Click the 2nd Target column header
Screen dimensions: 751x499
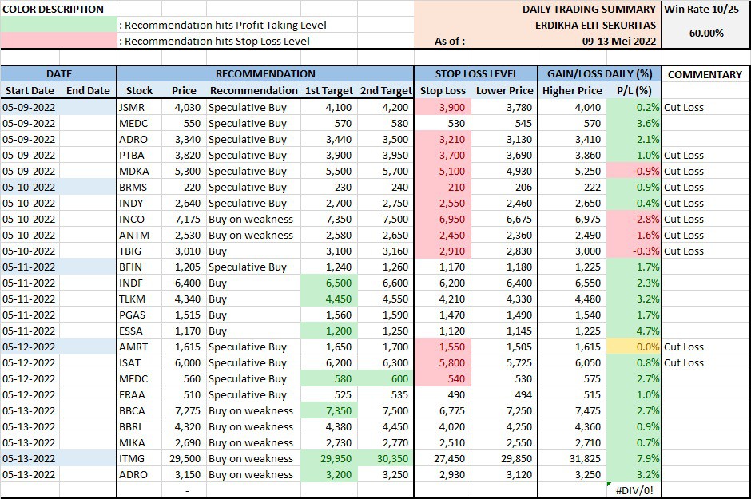pyautogui.click(x=386, y=91)
